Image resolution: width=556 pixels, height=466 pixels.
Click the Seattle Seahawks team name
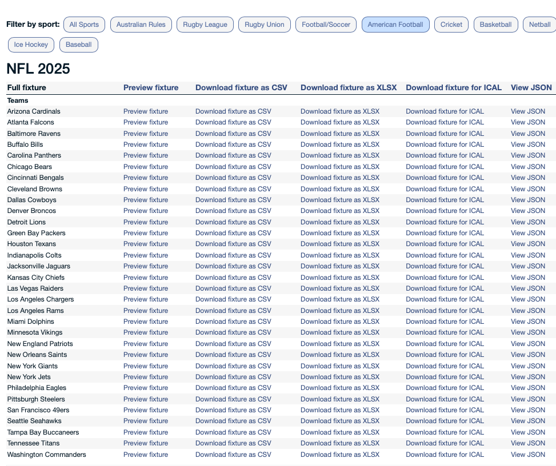(34, 421)
